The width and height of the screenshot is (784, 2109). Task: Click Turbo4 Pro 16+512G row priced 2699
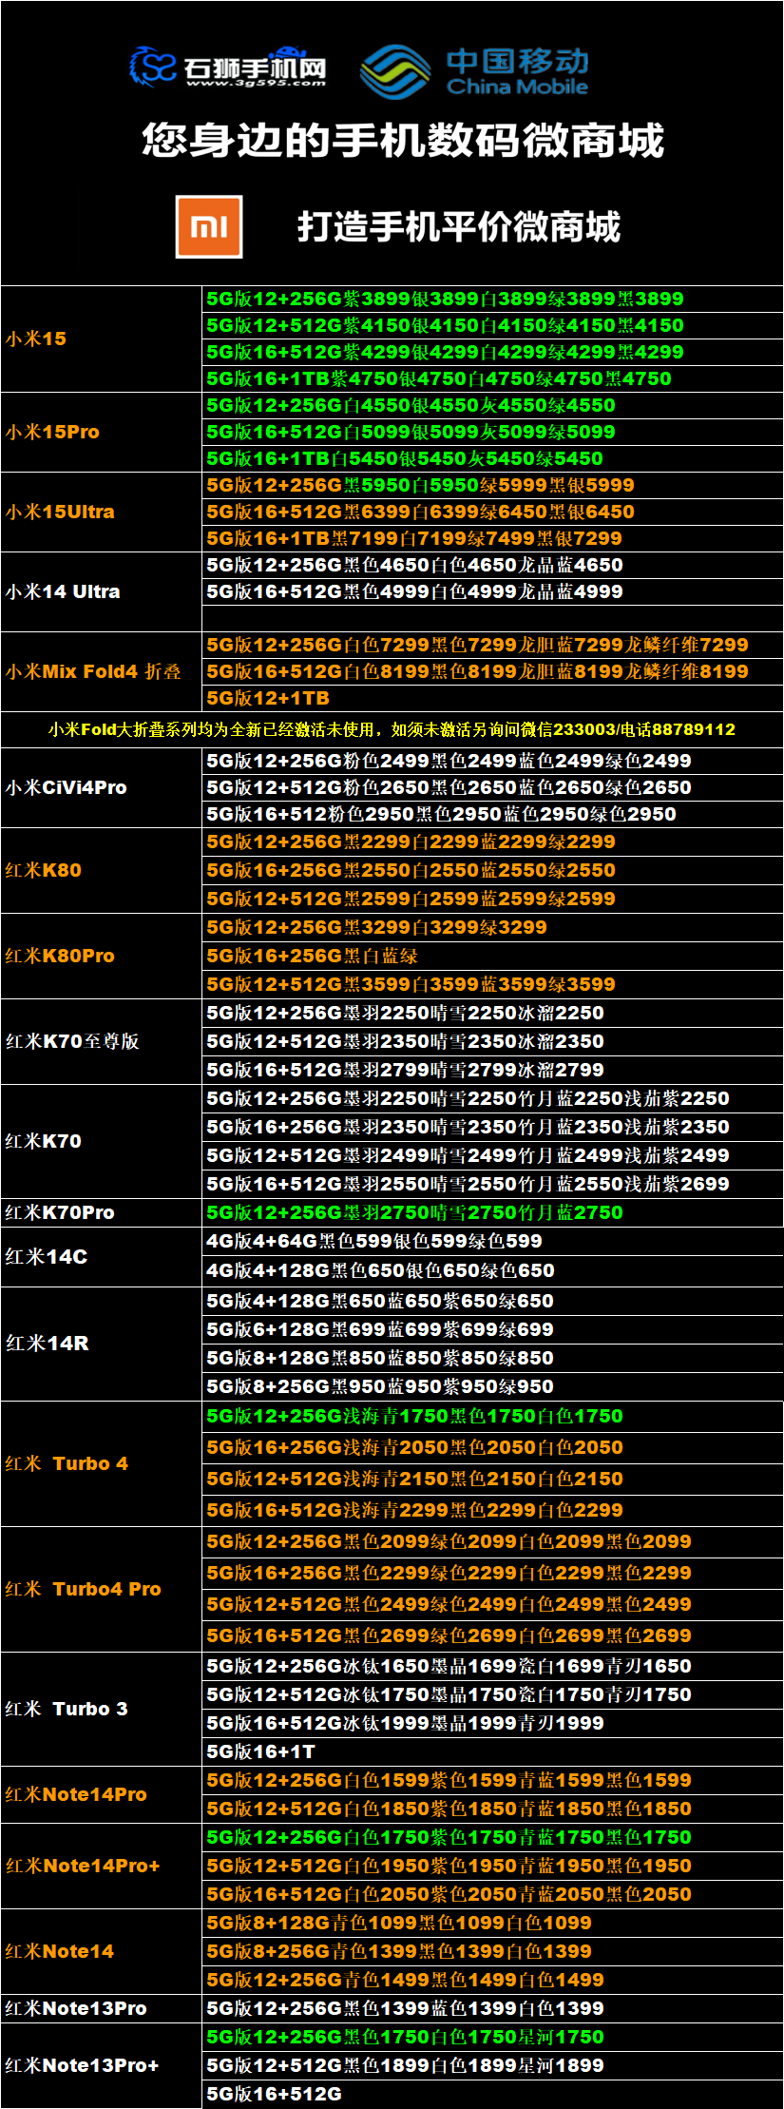pyautogui.click(x=492, y=1635)
